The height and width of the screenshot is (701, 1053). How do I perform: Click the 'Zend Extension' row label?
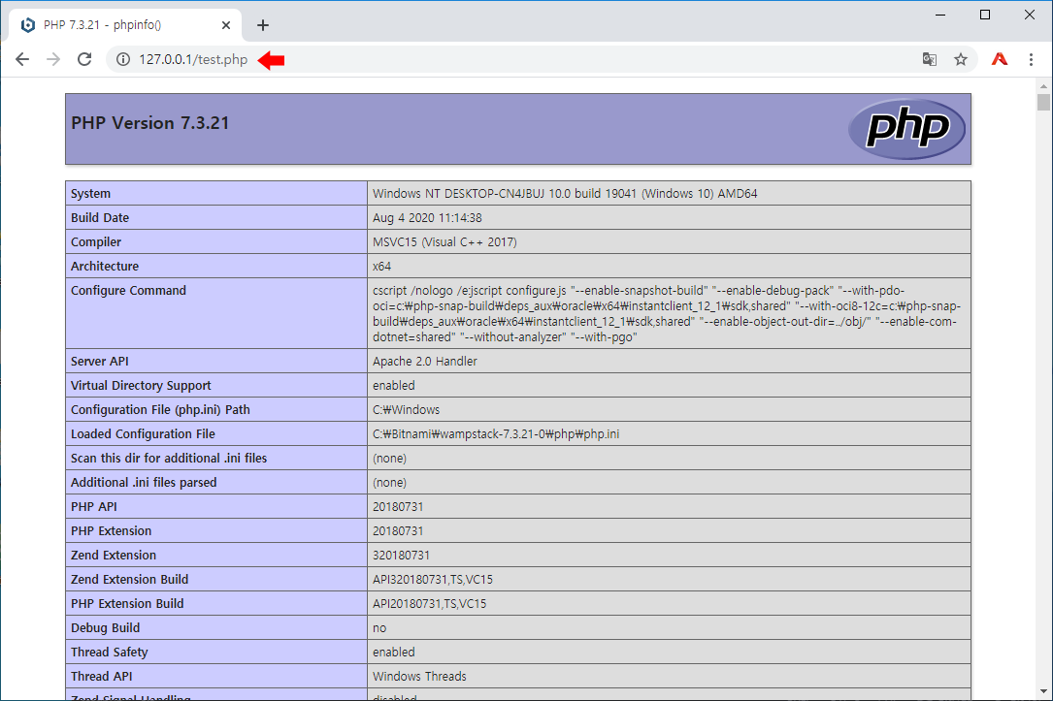pos(114,556)
